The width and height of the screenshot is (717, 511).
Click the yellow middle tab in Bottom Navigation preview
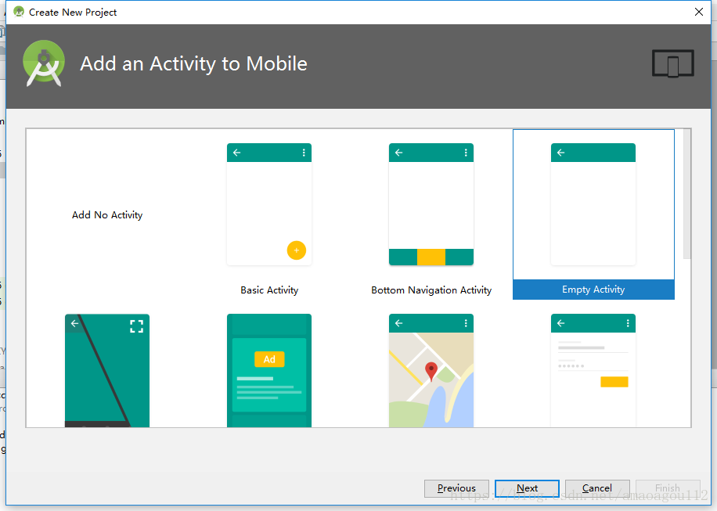click(431, 257)
